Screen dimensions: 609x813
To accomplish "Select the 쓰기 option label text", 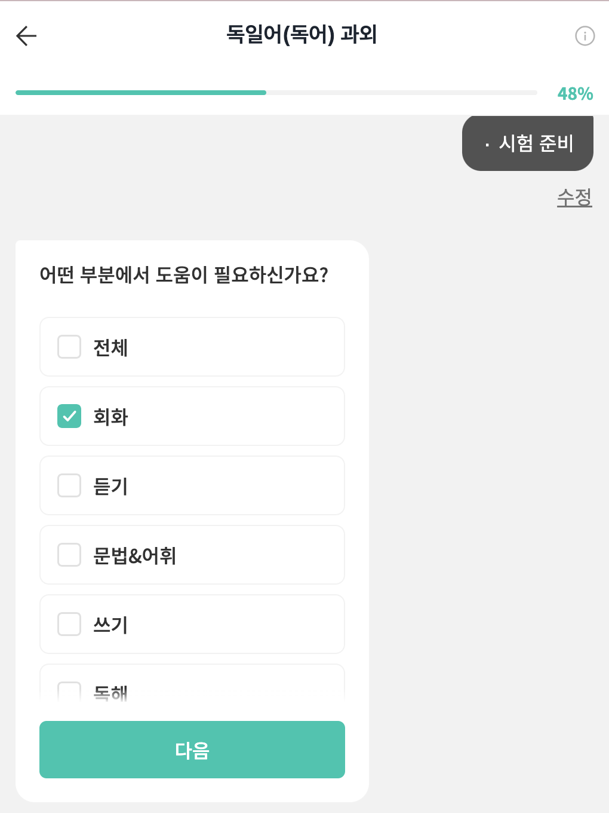I will click(x=110, y=625).
